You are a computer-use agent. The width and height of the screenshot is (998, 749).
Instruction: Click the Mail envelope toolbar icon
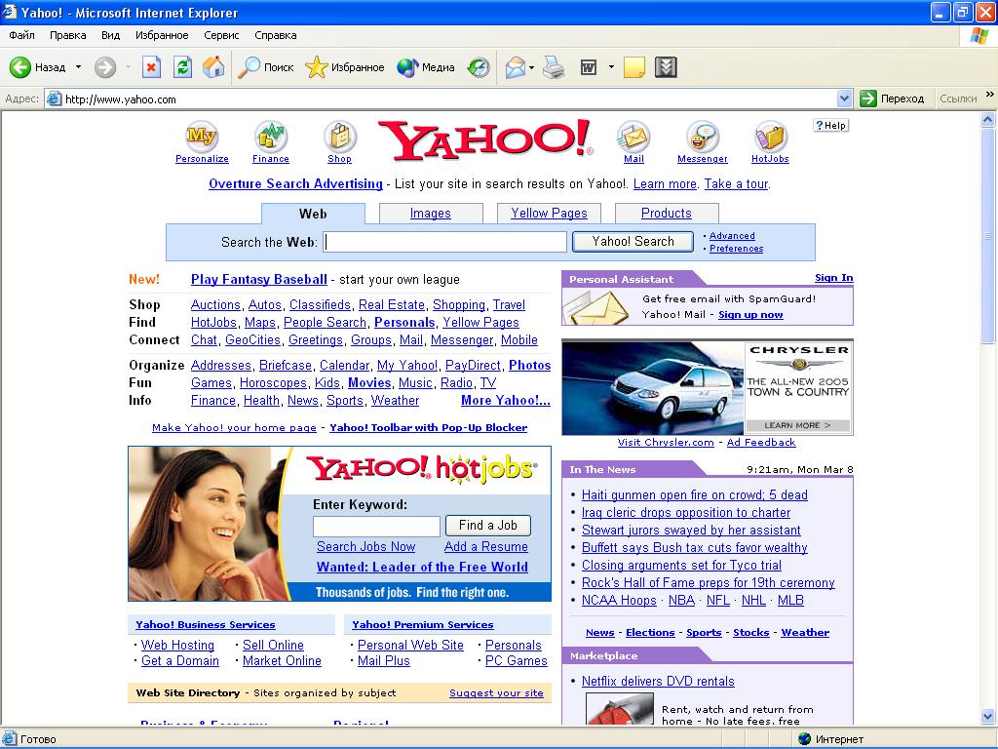[515, 67]
